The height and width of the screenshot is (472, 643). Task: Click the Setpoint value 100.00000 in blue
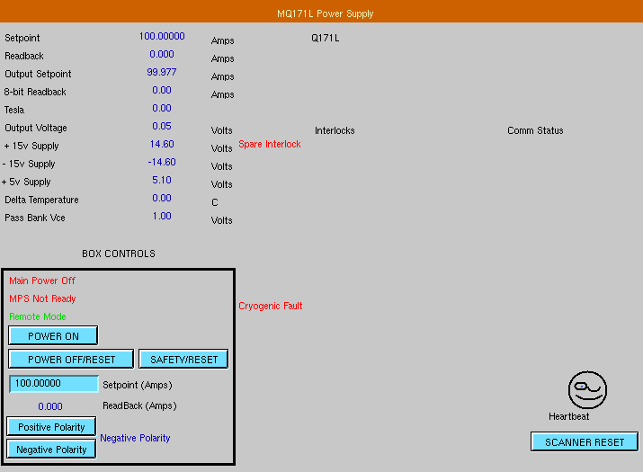point(162,36)
